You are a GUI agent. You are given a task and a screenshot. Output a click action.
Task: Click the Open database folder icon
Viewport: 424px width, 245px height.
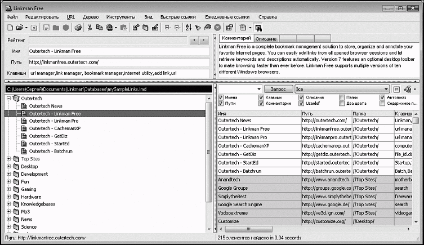click(20, 27)
